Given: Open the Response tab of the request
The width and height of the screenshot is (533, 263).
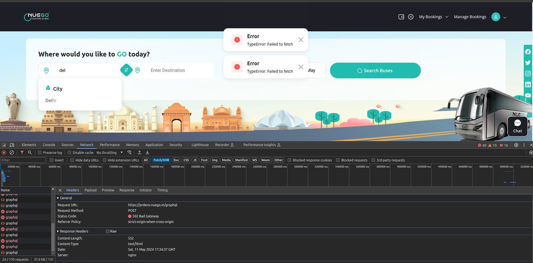Looking at the screenshot, I should pyautogui.click(x=127, y=190).
